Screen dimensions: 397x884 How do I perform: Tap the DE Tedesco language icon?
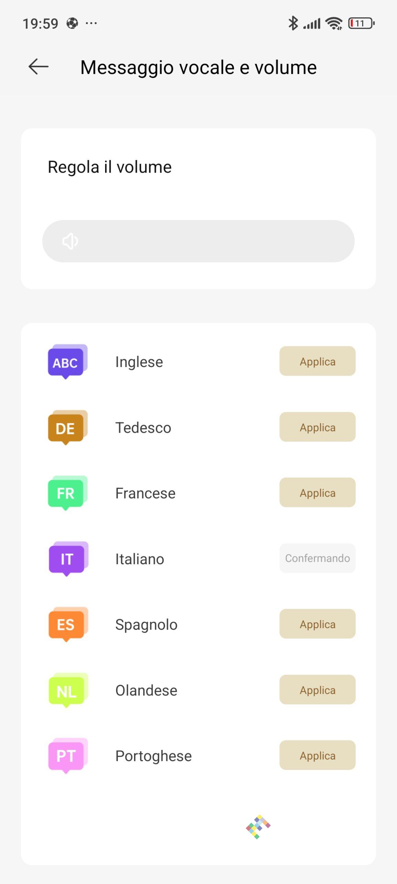click(x=67, y=427)
